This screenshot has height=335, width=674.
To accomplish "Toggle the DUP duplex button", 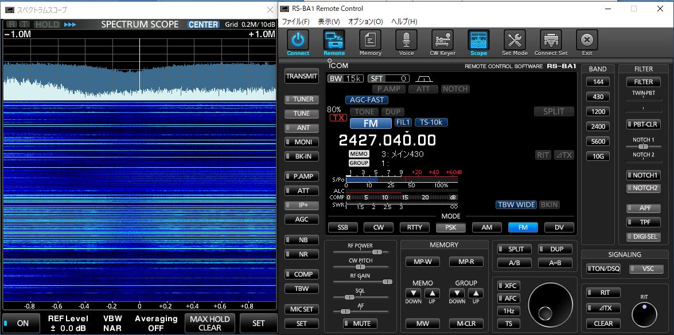I will pyautogui.click(x=555, y=249).
